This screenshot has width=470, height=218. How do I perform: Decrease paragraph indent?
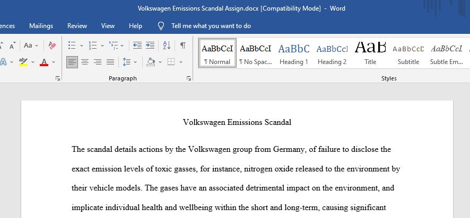pos(137,46)
